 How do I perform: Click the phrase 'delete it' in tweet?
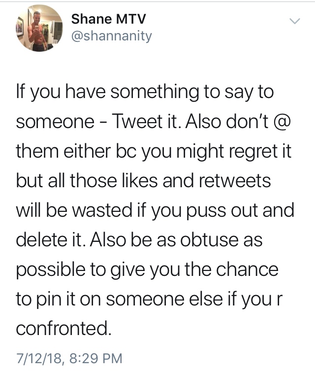click(x=50, y=239)
